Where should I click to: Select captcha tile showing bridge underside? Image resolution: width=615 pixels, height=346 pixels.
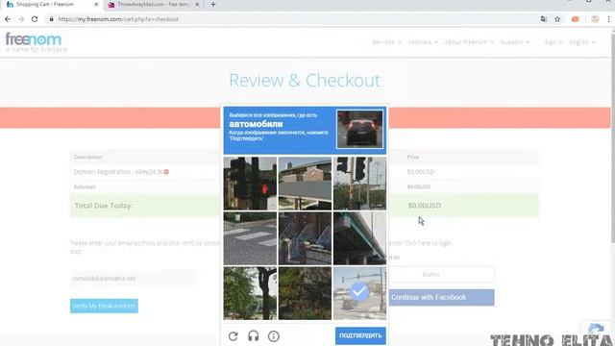(359, 238)
